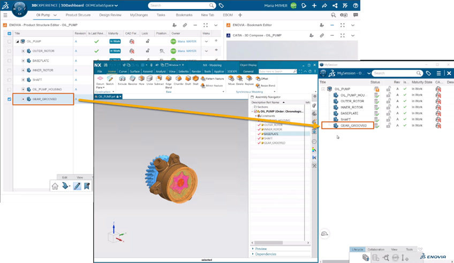The image size is (454, 263).
Task: Open the Lifecycle tab in MySession
Action: pyautogui.click(x=357, y=250)
